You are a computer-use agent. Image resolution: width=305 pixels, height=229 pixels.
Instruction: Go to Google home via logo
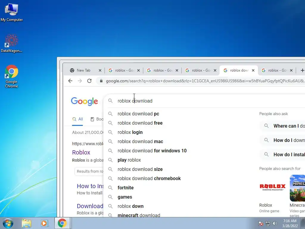click(x=84, y=101)
